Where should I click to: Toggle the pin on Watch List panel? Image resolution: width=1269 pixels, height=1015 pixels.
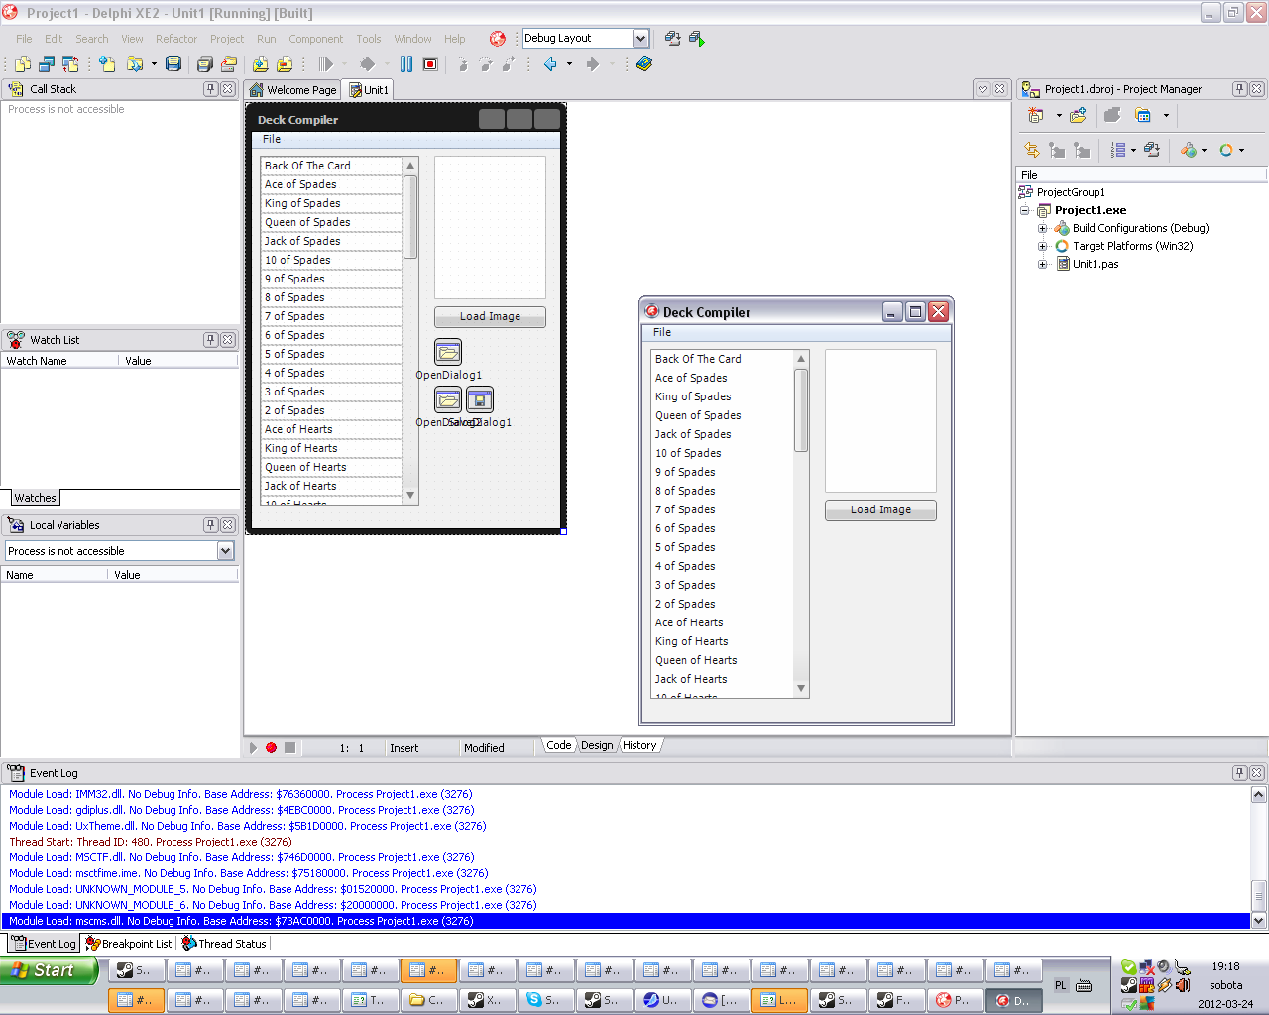click(x=210, y=340)
